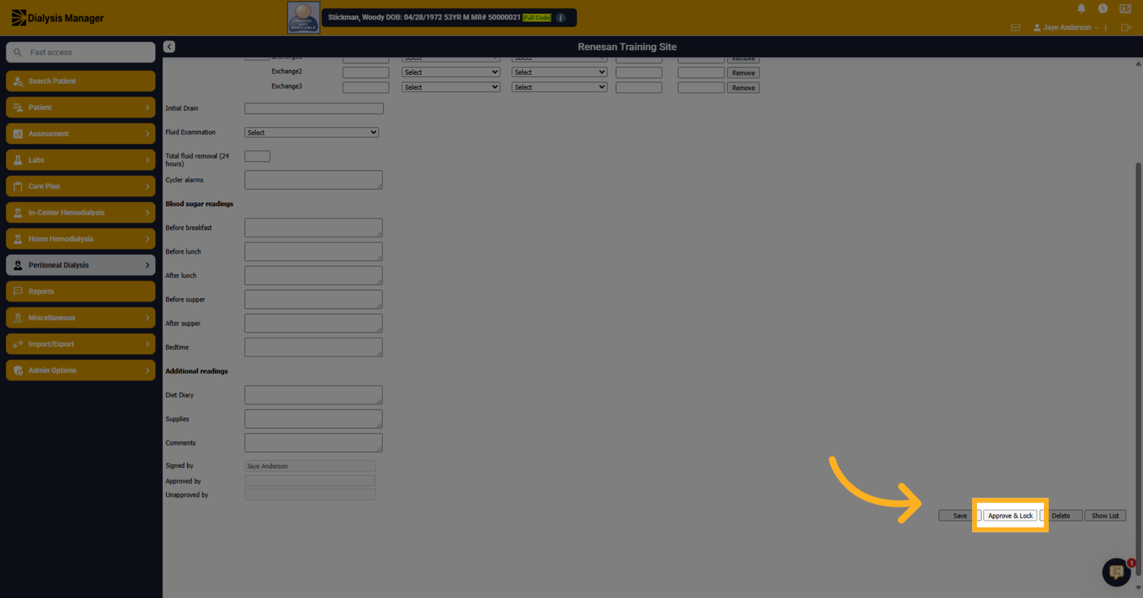1143x598 pixels.
Task: Open Admin Options menu
Action: (x=80, y=370)
